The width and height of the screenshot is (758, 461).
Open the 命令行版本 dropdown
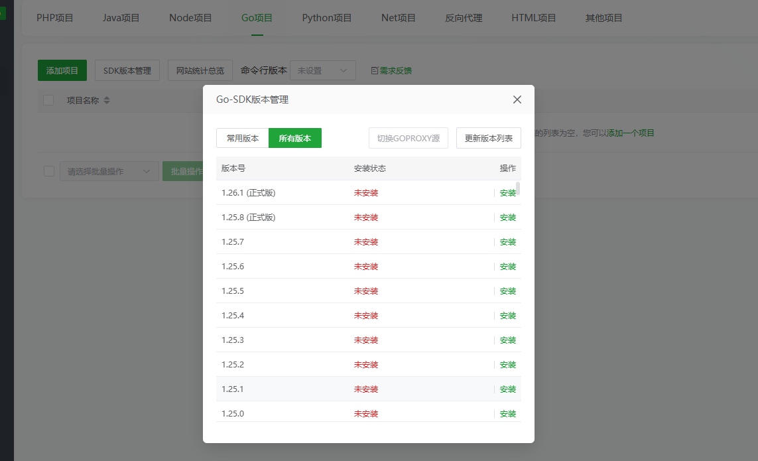click(x=322, y=70)
